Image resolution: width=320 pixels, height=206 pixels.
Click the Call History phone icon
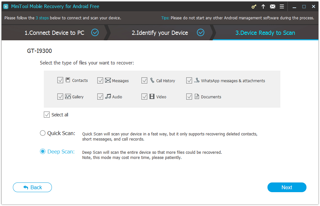tap(152, 80)
